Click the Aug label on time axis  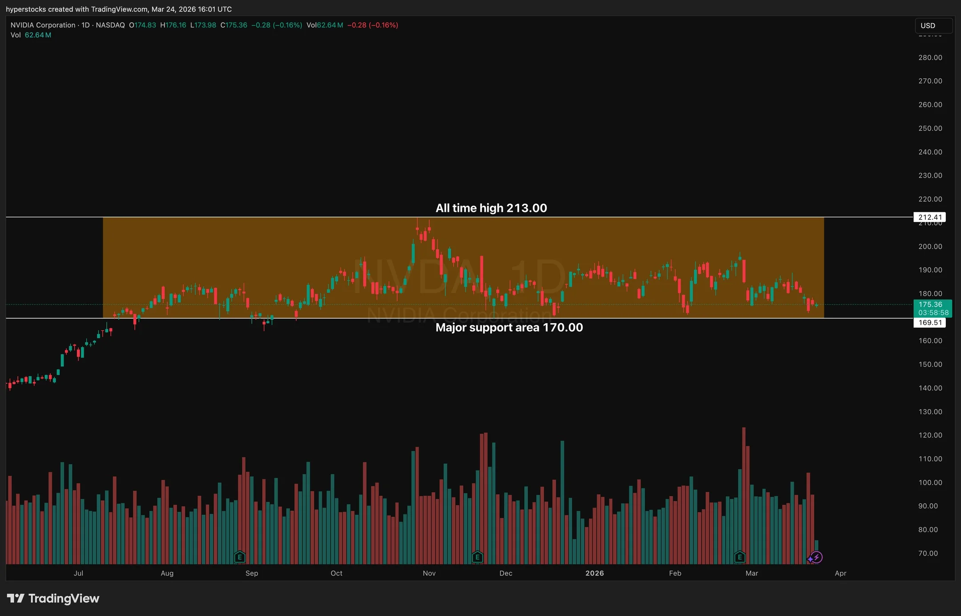167,573
